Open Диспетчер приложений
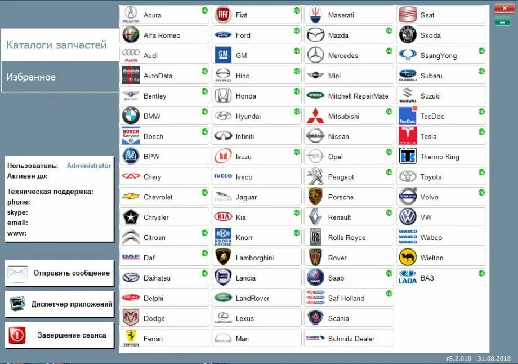Image resolution: width=518 pixels, height=364 pixels. coord(60,304)
